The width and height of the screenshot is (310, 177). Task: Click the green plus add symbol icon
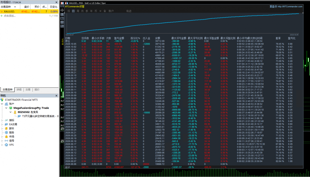(x=2, y=16)
